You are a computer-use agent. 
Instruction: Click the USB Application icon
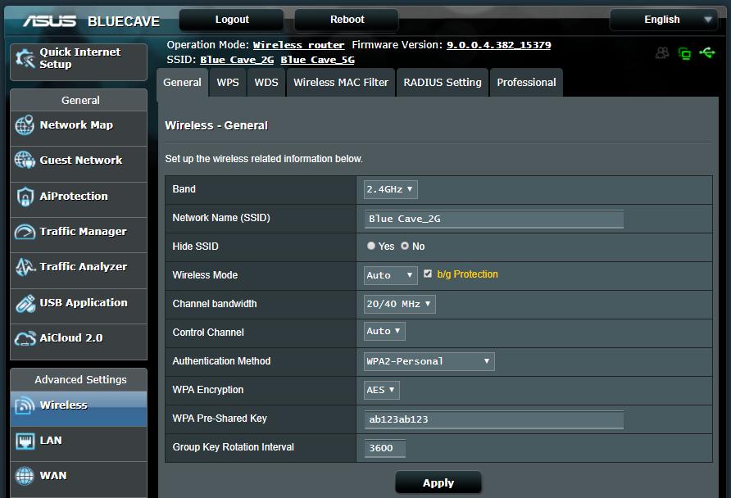coord(25,303)
